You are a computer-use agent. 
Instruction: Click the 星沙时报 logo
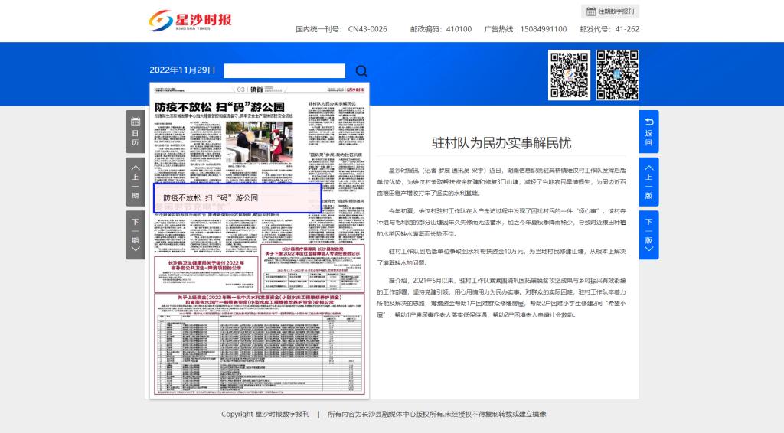190,21
